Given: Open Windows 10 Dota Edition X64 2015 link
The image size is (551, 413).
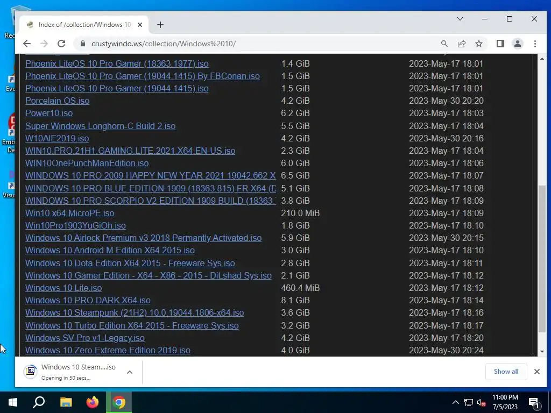Looking at the screenshot, I should click(x=130, y=263).
